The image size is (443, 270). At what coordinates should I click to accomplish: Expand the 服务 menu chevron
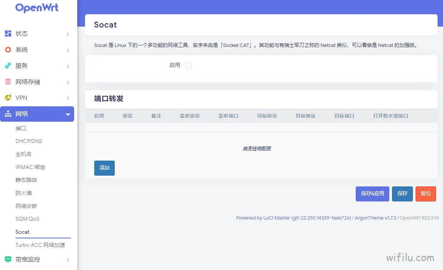pos(68,66)
